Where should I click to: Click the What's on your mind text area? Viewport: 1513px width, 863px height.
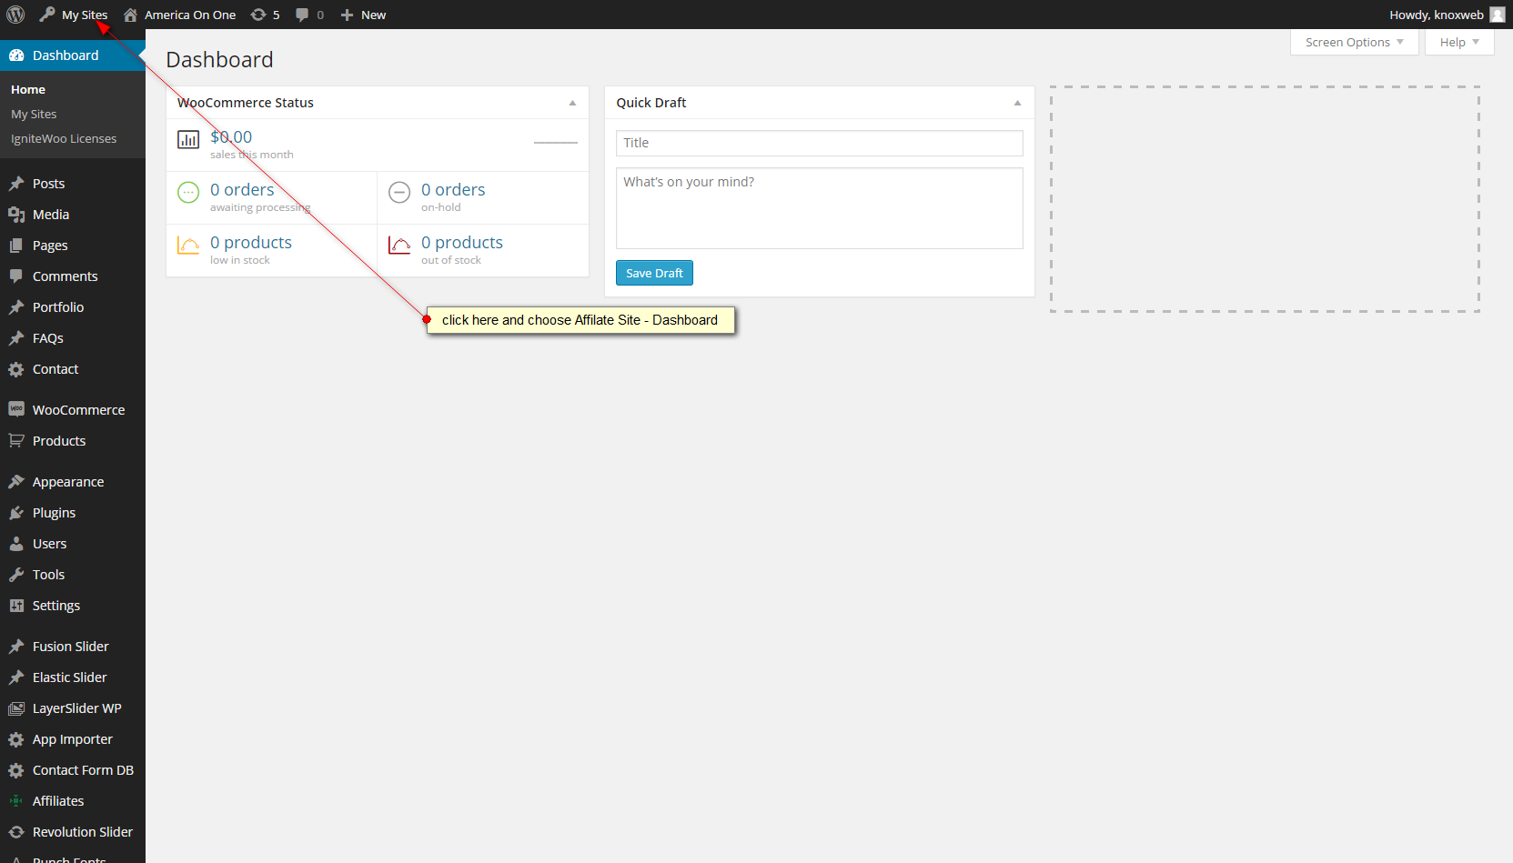point(819,208)
